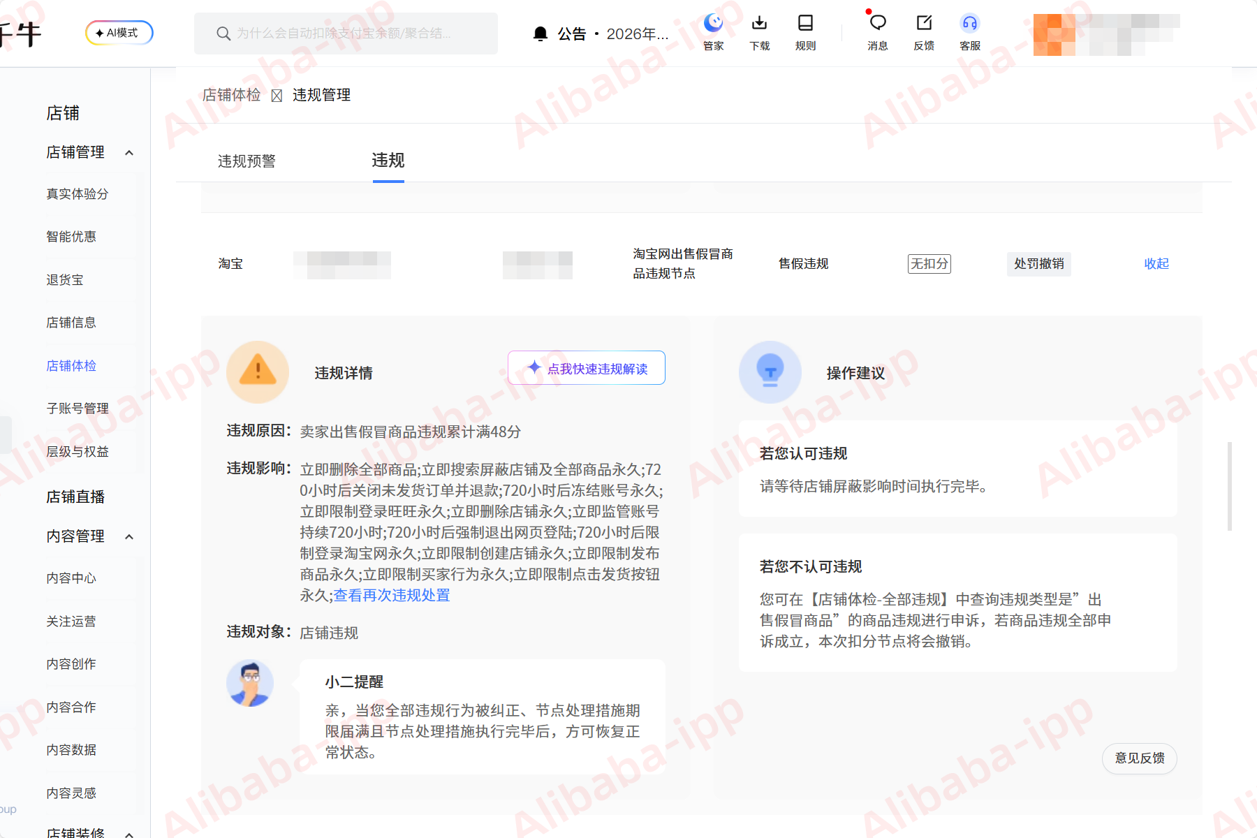Click the 意见反馈 button

[x=1140, y=758]
